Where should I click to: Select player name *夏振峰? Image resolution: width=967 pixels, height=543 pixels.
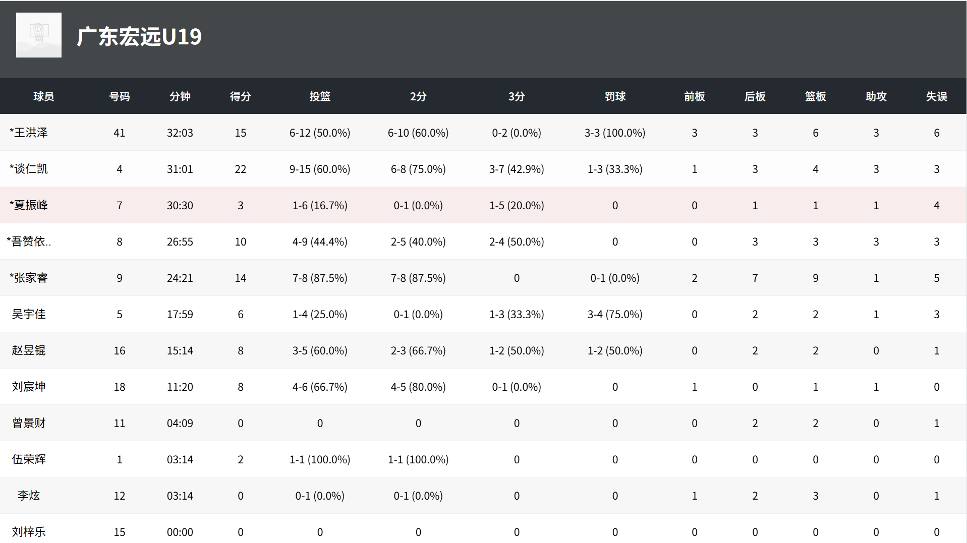[29, 205]
